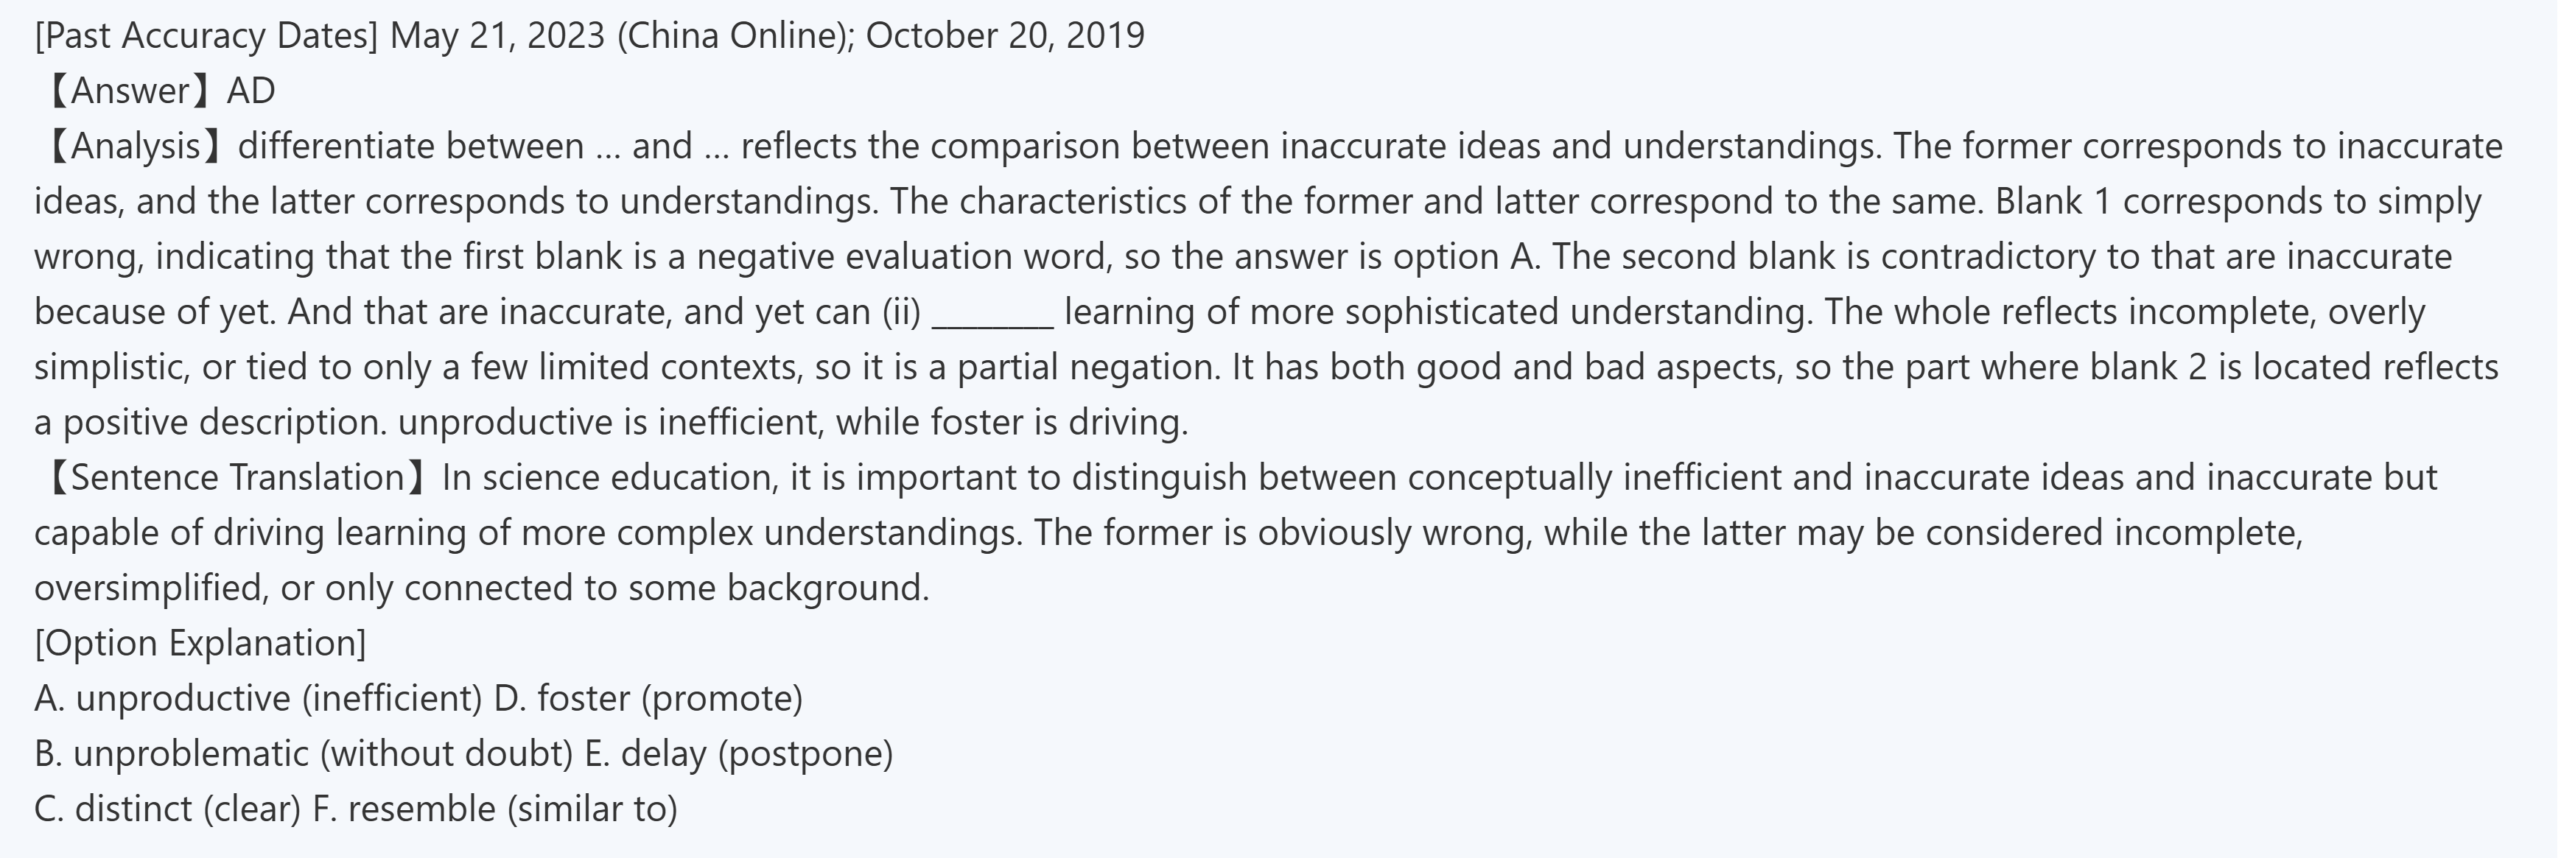Select option B. unproblematic (without doubt)
2561x858 pixels.
click(x=302, y=753)
